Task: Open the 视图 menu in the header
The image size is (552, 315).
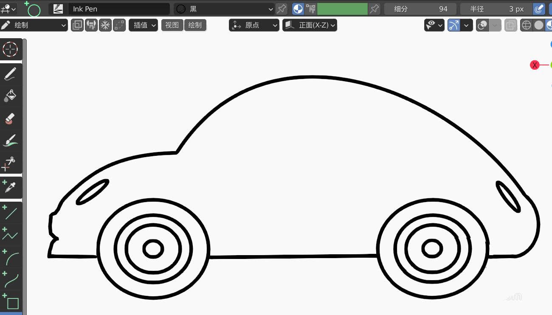Action: click(172, 25)
